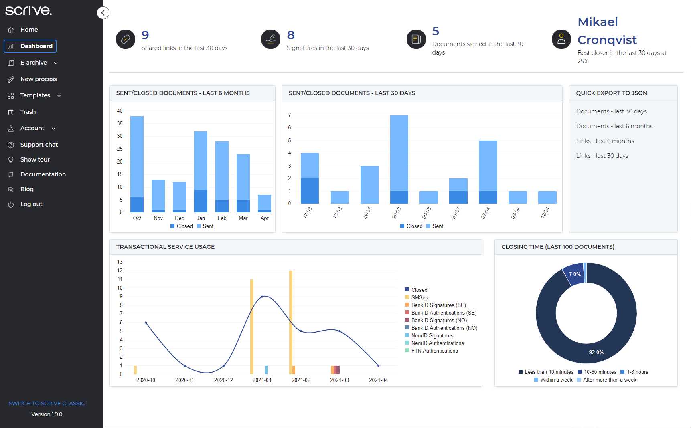691x428 pixels.
Task: Click the E-archive icon in sidebar
Action: click(11, 63)
